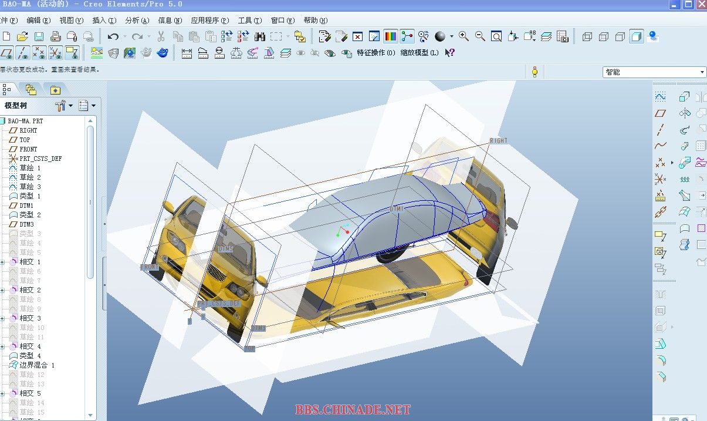Start the sketch tool in the right toolbar
The image size is (707, 421).
point(661,96)
